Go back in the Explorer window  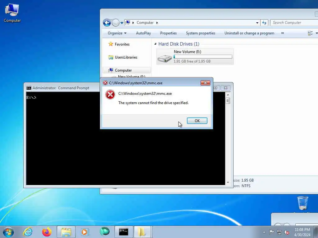pos(107,23)
